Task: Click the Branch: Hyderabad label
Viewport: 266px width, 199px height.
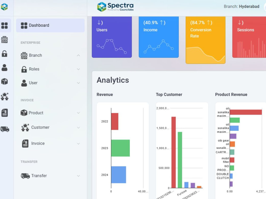Action: click(242, 6)
